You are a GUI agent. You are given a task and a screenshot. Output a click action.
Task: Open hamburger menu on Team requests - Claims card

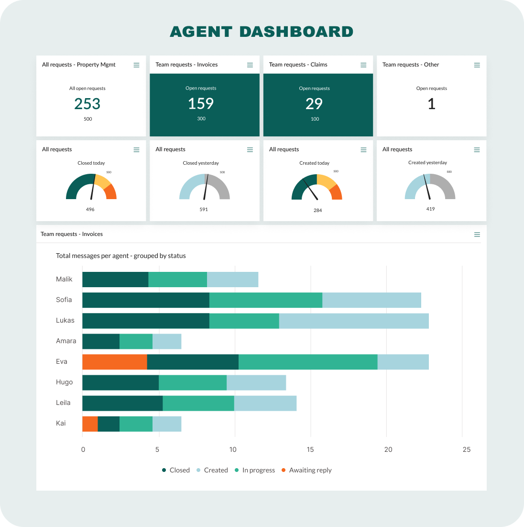tap(363, 65)
